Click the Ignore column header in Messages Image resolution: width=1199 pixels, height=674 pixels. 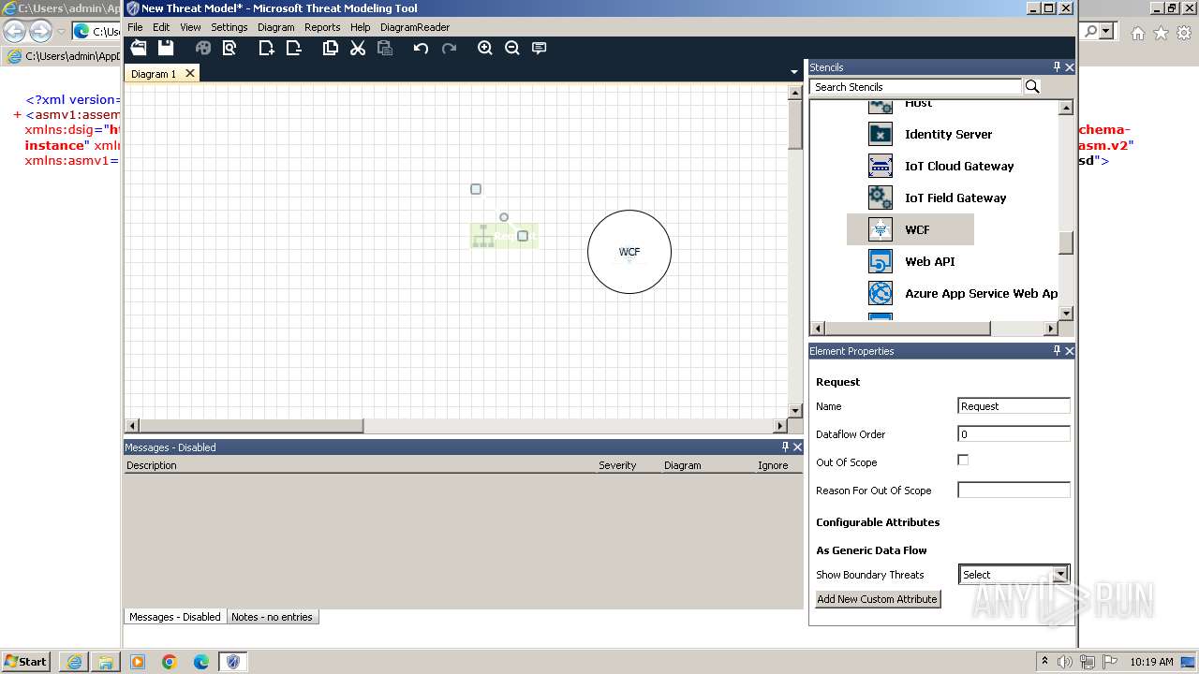(773, 465)
